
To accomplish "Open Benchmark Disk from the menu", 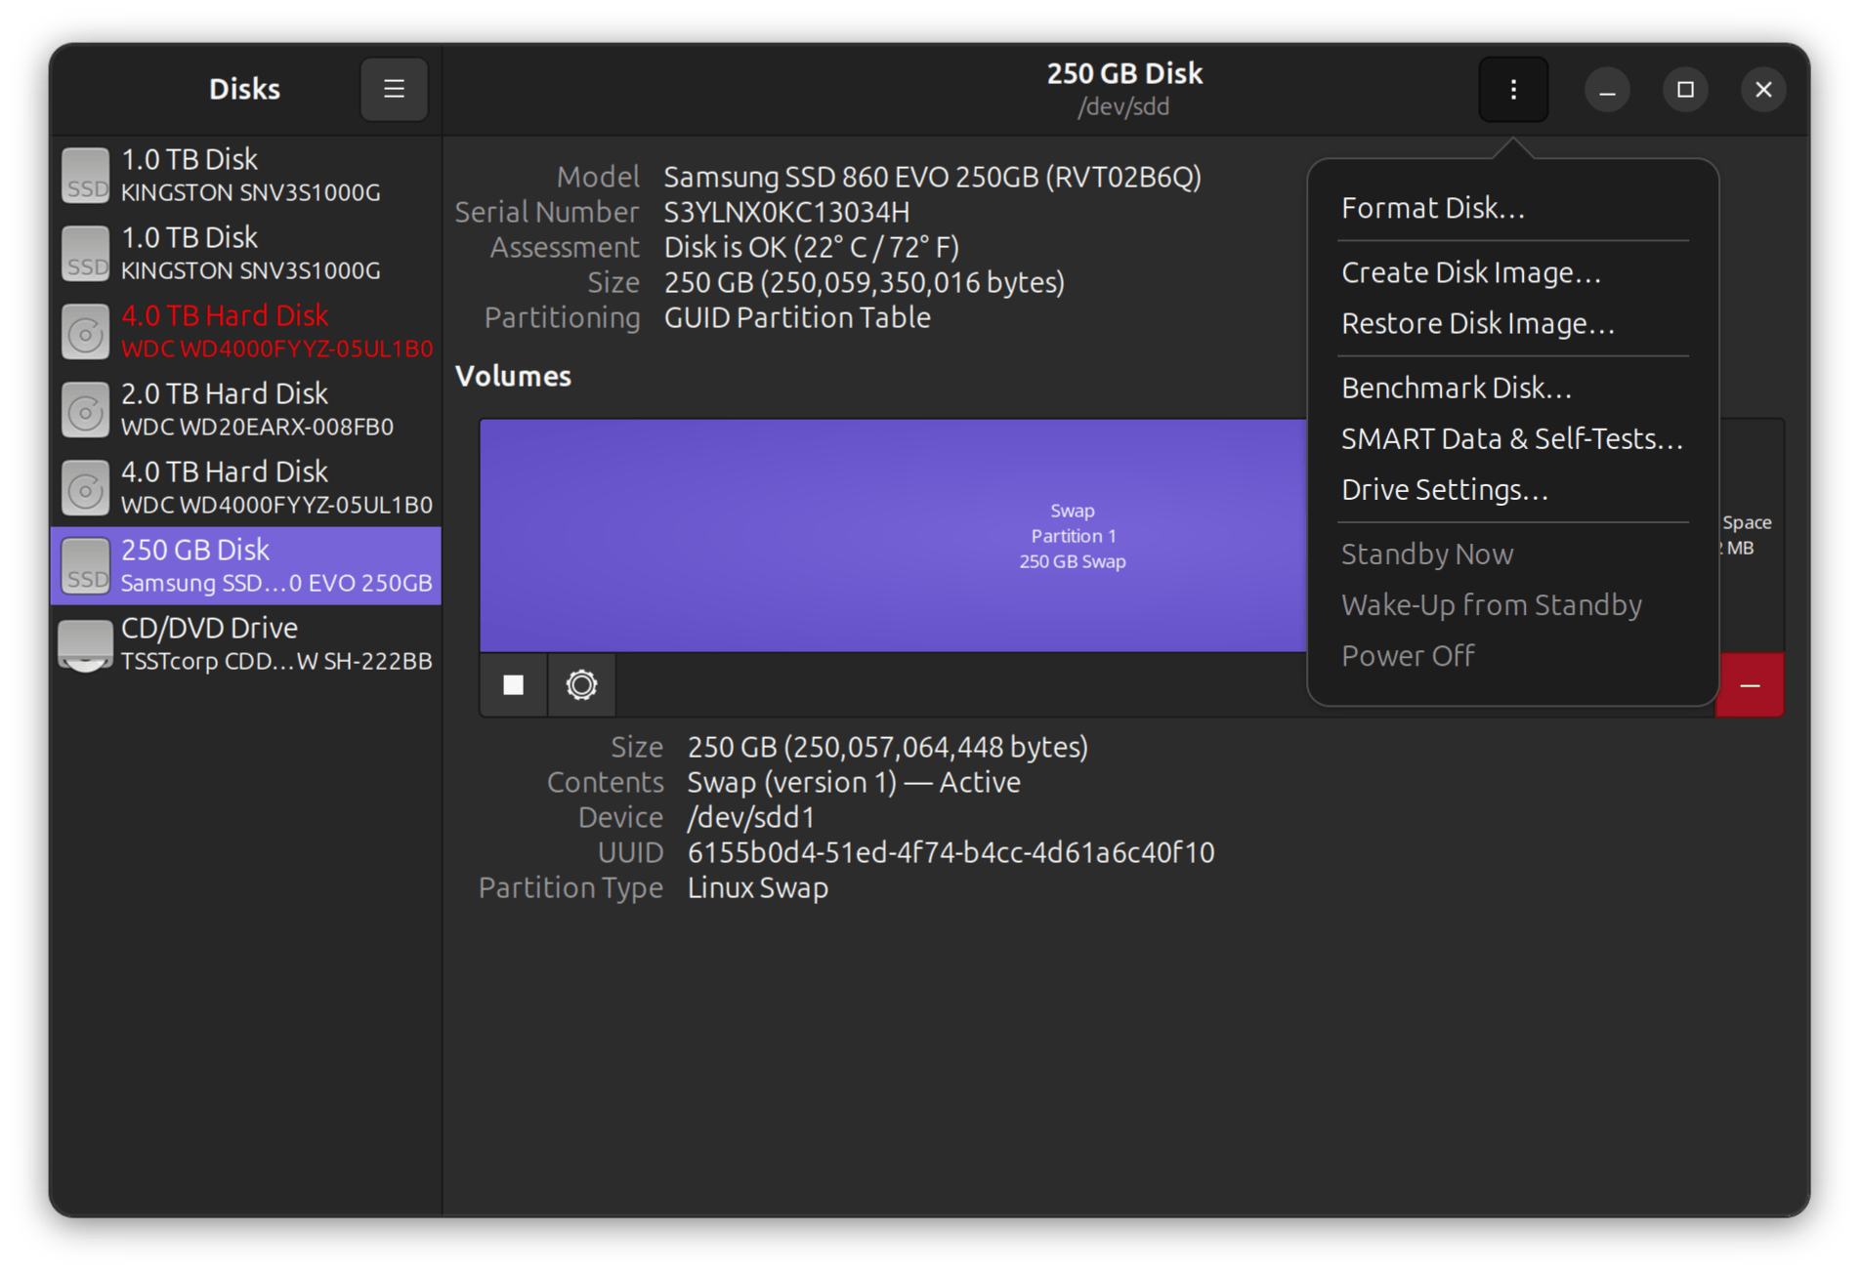I will (1456, 388).
